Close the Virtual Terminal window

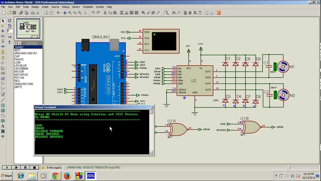point(152,107)
